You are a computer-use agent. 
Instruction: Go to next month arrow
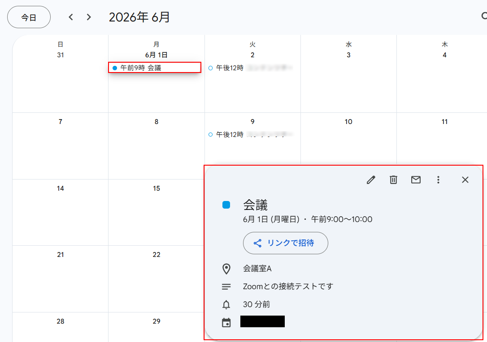[x=89, y=17]
